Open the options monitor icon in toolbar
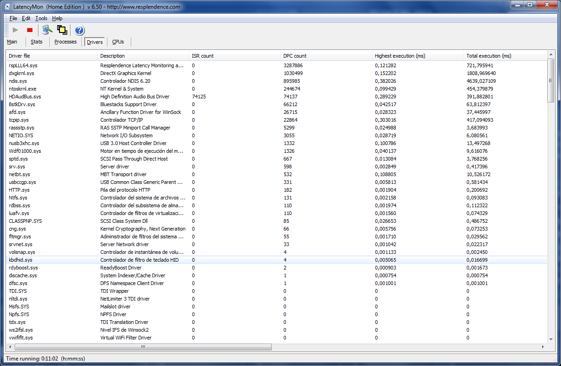 coord(47,30)
